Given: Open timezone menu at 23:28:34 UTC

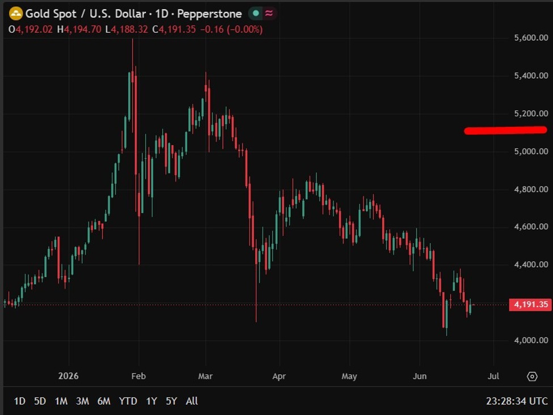Looking at the screenshot, I should coord(517,401).
